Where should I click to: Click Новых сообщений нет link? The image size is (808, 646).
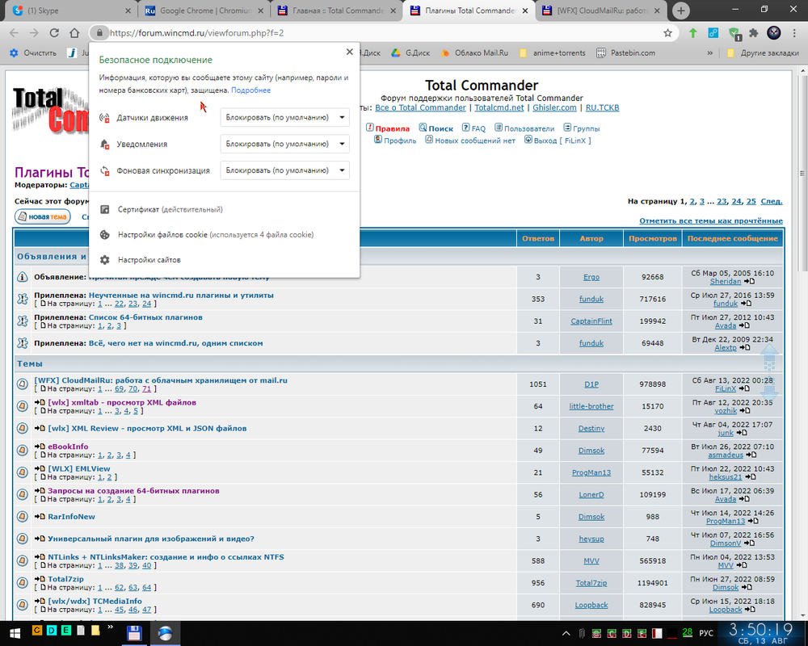coord(474,141)
